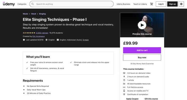Click the course preview thumbnail image
187x100 pixels.
click(x=142, y=25)
